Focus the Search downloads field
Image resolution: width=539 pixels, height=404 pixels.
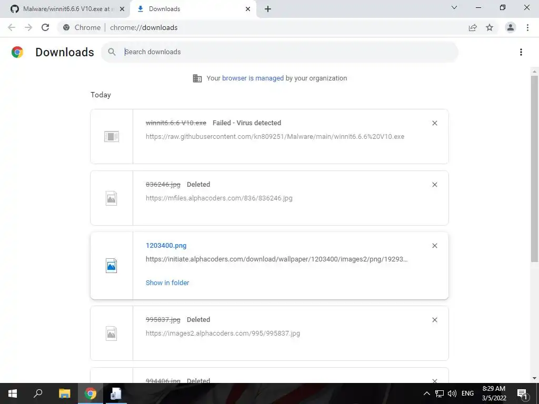(x=280, y=52)
